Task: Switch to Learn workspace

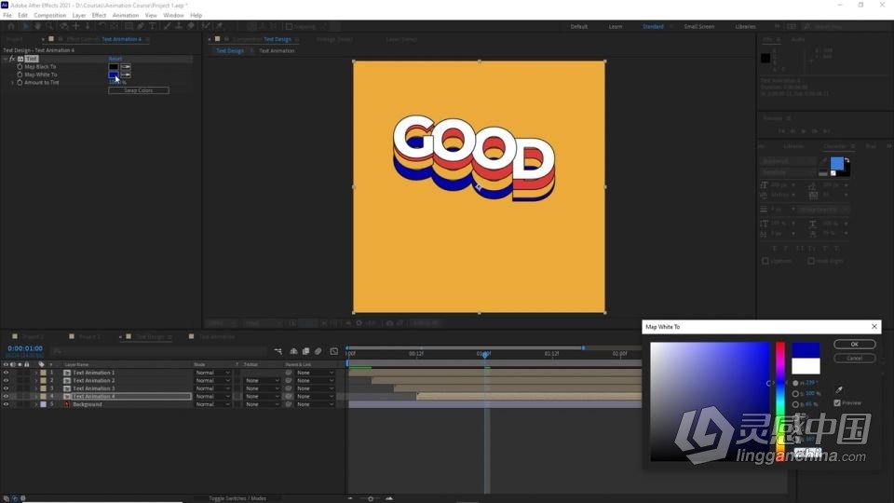Action: click(x=616, y=27)
